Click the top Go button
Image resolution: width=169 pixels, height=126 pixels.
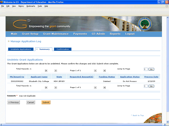pos(151,69)
